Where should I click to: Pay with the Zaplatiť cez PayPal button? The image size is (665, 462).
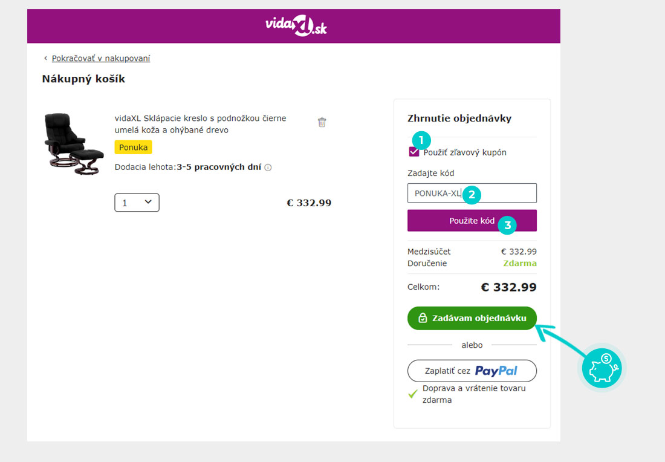pos(472,371)
